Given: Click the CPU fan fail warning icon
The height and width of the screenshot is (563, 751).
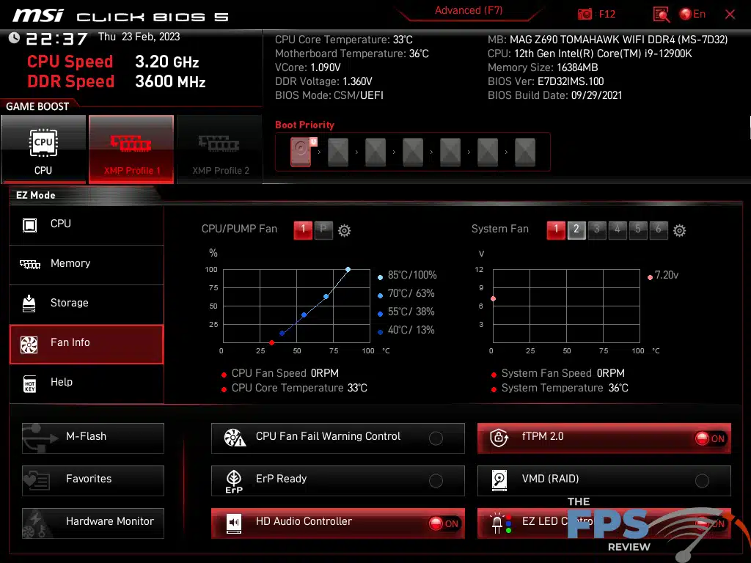Looking at the screenshot, I should [235, 438].
